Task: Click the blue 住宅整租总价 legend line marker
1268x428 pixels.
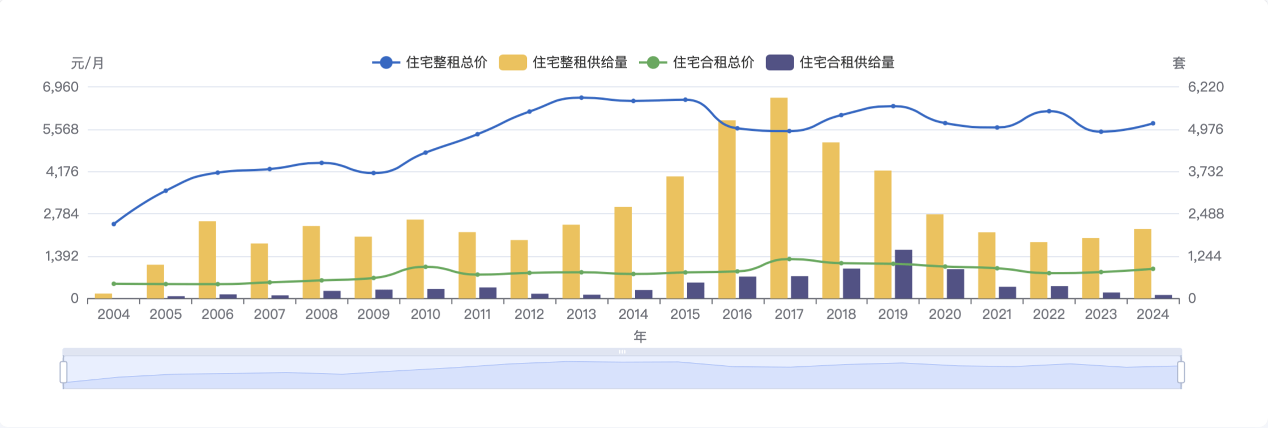Action: point(386,62)
